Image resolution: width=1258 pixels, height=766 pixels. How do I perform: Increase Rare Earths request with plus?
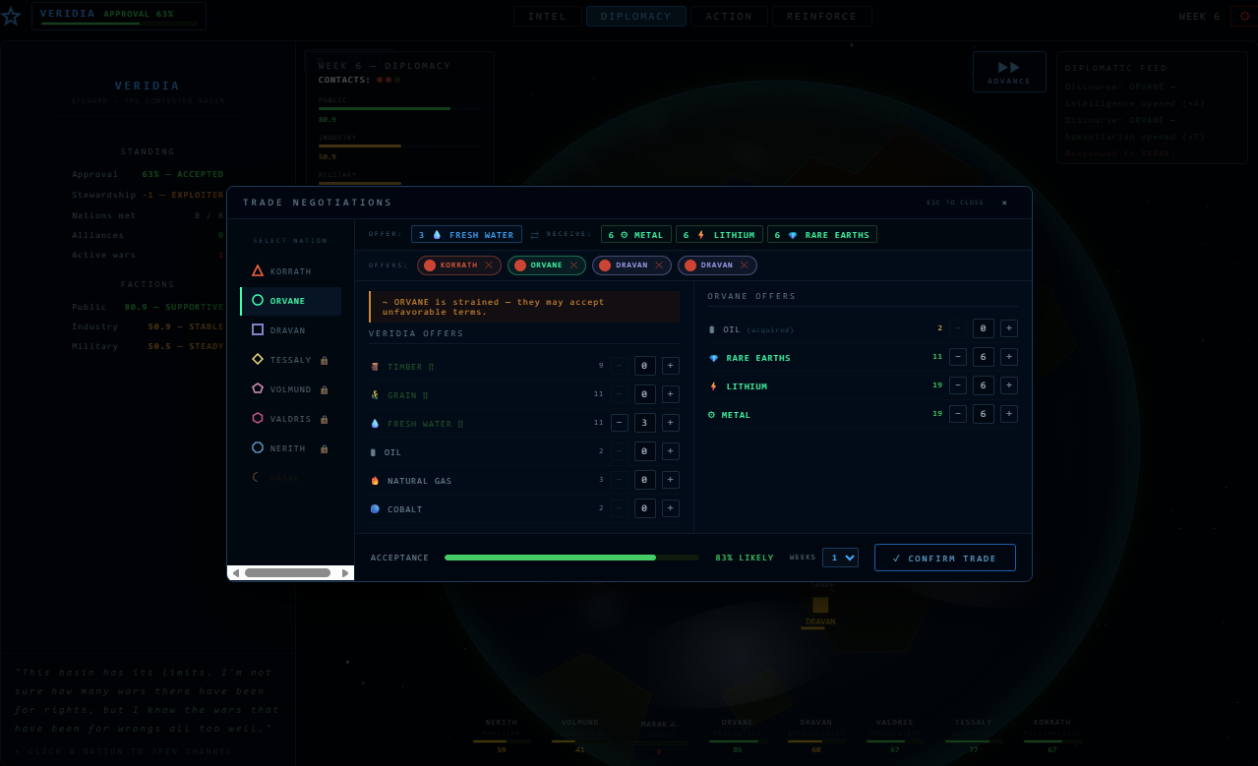1009,357
